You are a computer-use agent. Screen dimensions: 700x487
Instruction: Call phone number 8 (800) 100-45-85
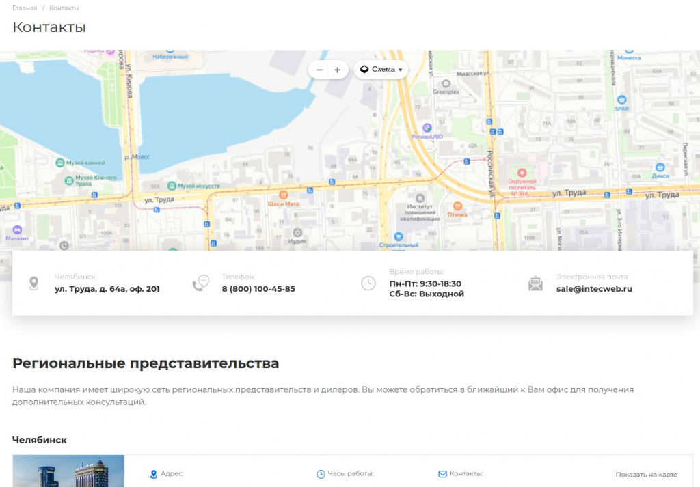(258, 289)
